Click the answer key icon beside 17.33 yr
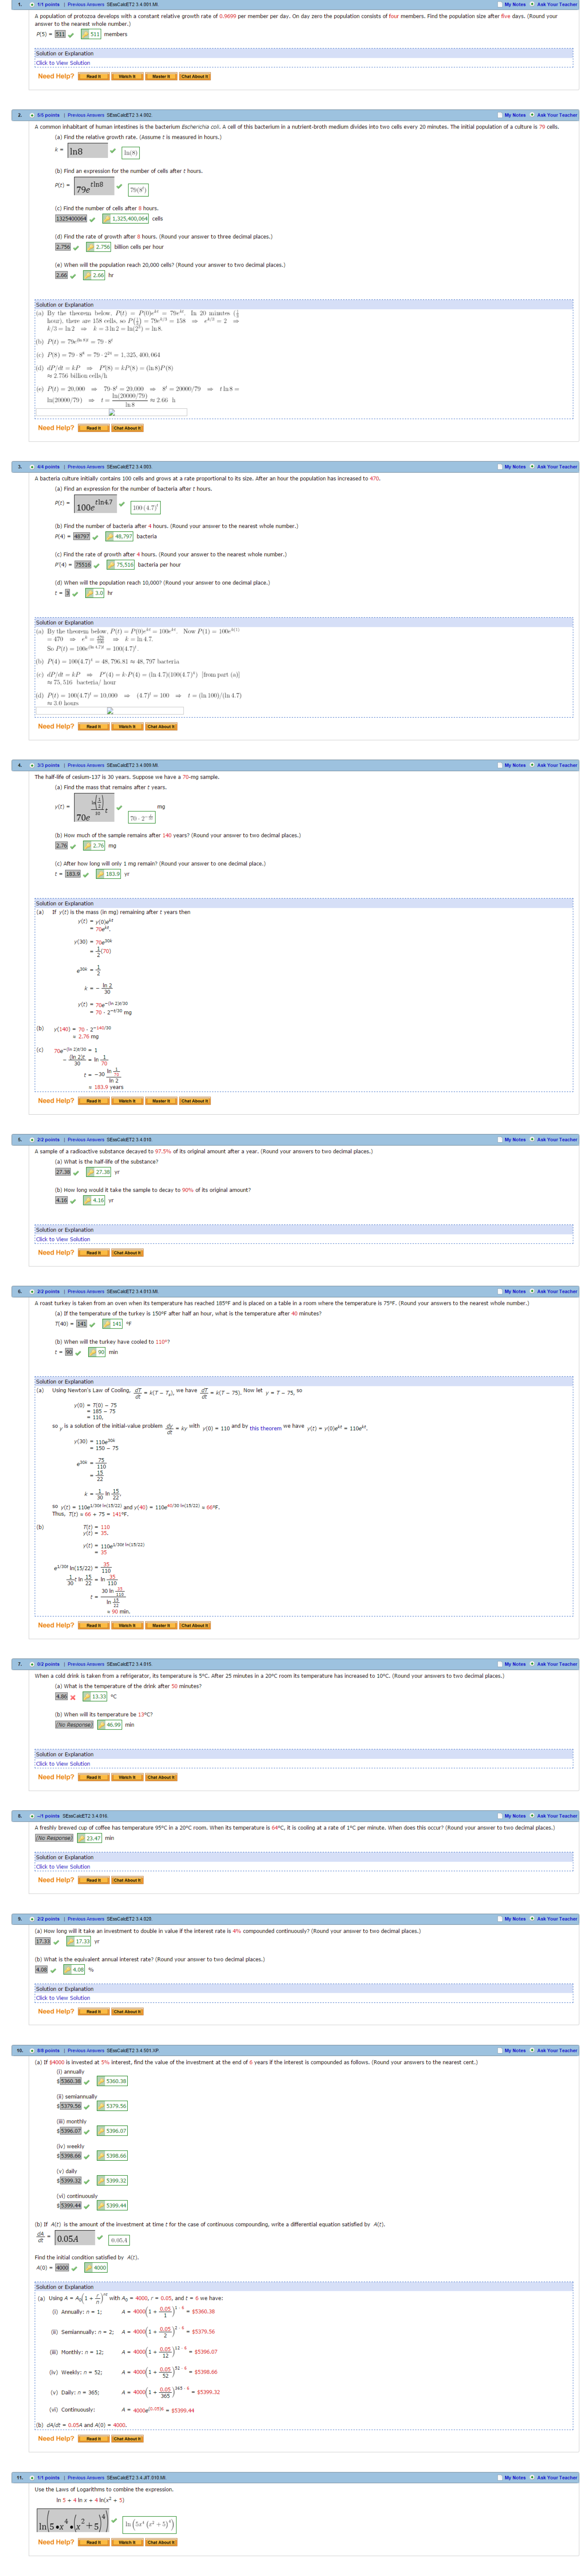The height and width of the screenshot is (2576, 585). click(x=70, y=1941)
